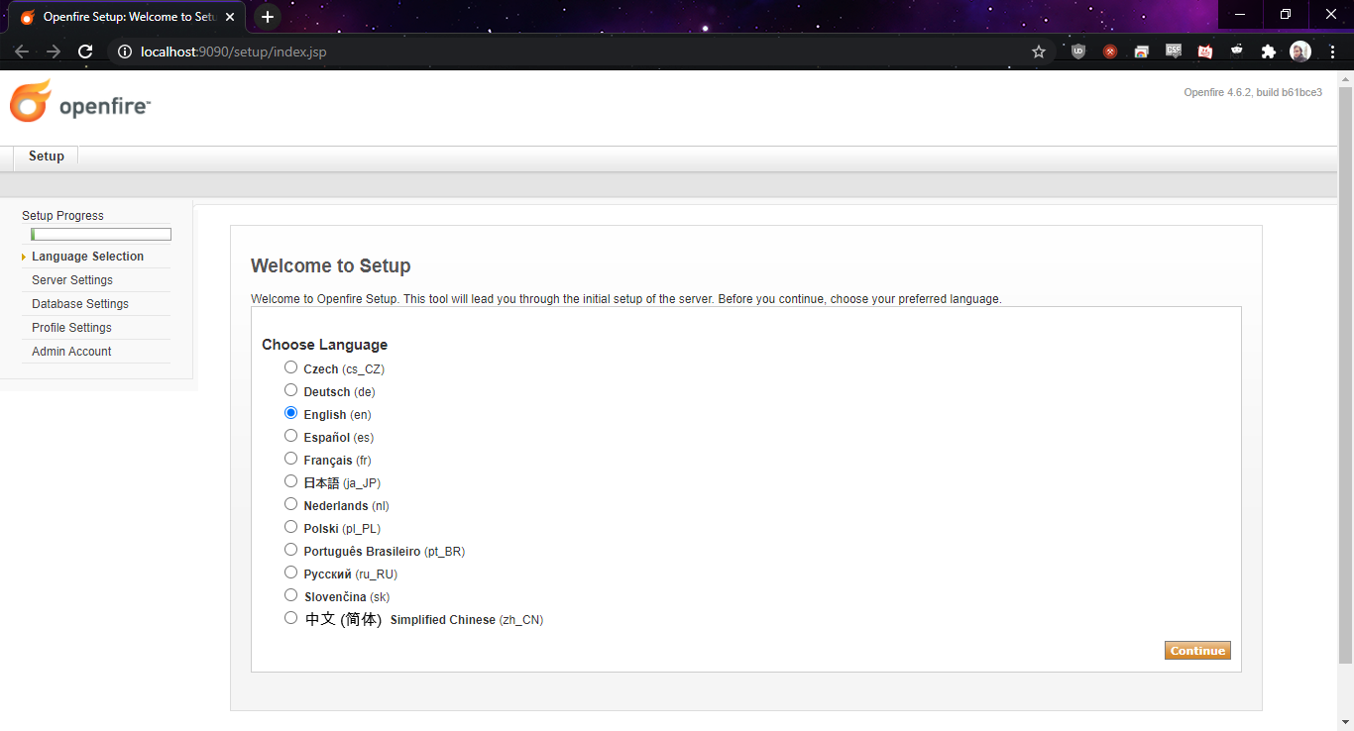Open Profile Settings step in sidebar
The image size is (1354, 731).
tap(71, 328)
